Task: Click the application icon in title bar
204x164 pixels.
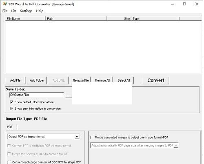Action: [5, 4]
